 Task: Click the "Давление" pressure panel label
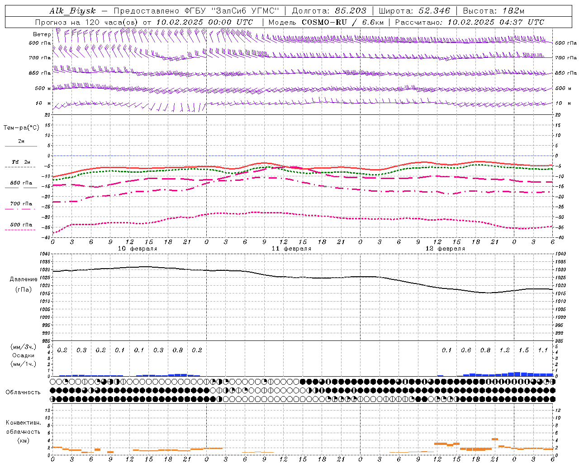24,279
